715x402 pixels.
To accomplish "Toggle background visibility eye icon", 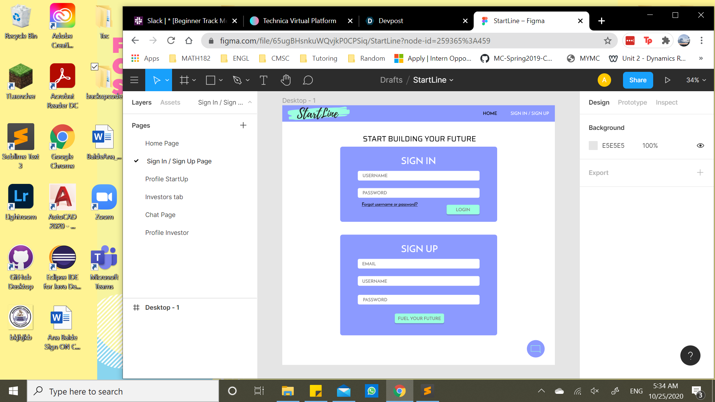I will (700, 146).
